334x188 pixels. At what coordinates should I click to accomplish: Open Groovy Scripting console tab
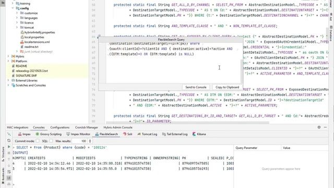point(49,134)
